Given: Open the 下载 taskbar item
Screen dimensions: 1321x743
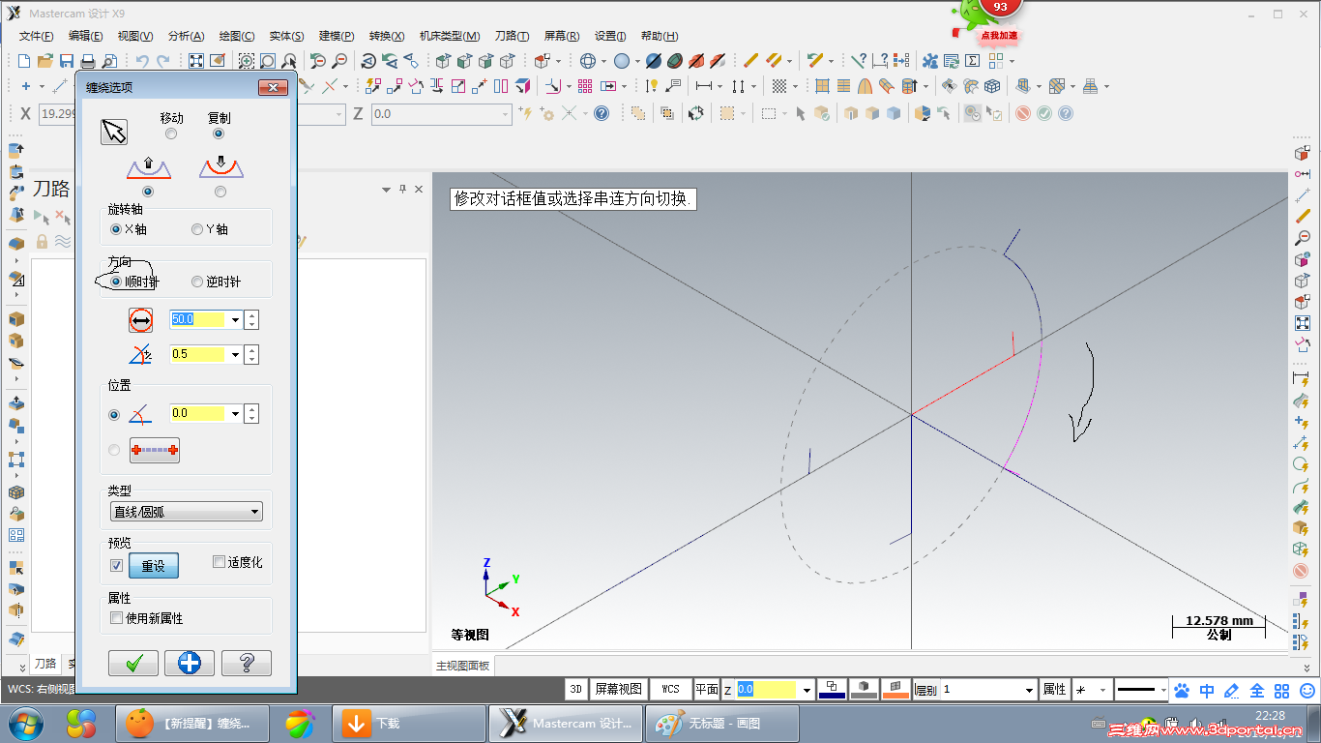Looking at the screenshot, I should pyautogui.click(x=408, y=723).
